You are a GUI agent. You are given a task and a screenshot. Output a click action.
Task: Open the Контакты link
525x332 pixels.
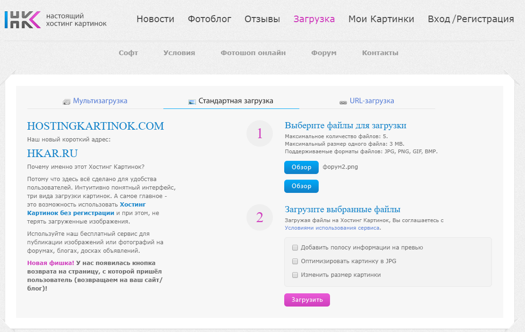point(380,53)
